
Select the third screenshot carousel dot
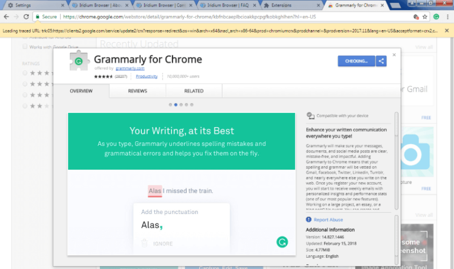(x=180, y=105)
